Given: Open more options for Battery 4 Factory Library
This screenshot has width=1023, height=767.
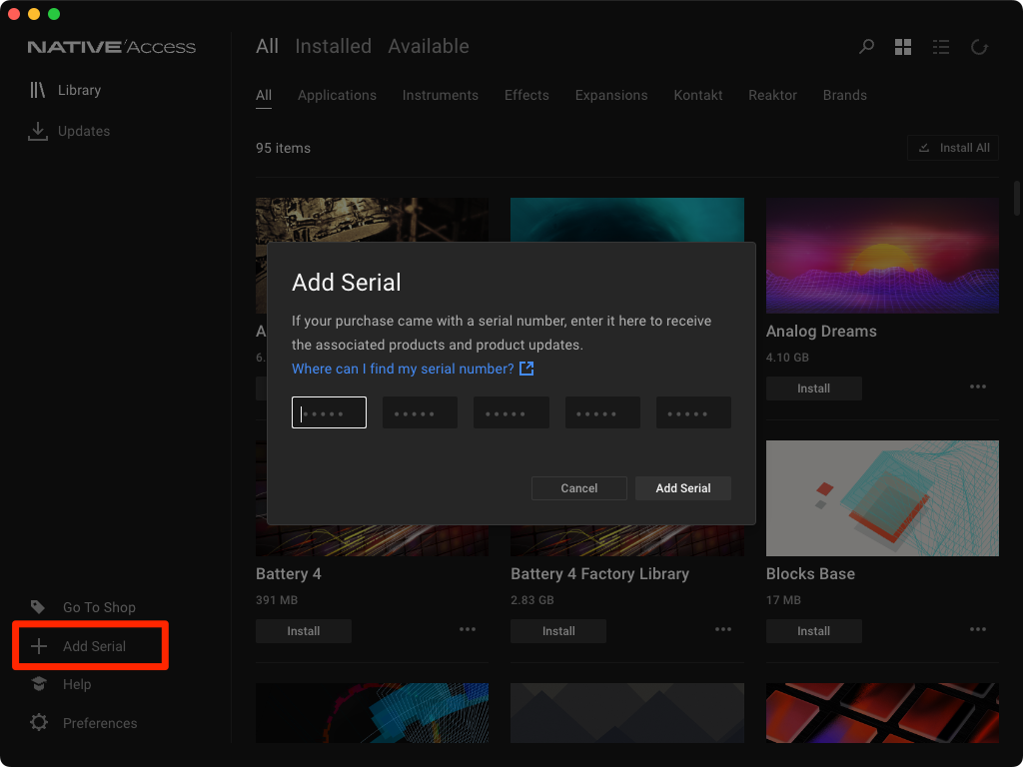Looking at the screenshot, I should (723, 629).
